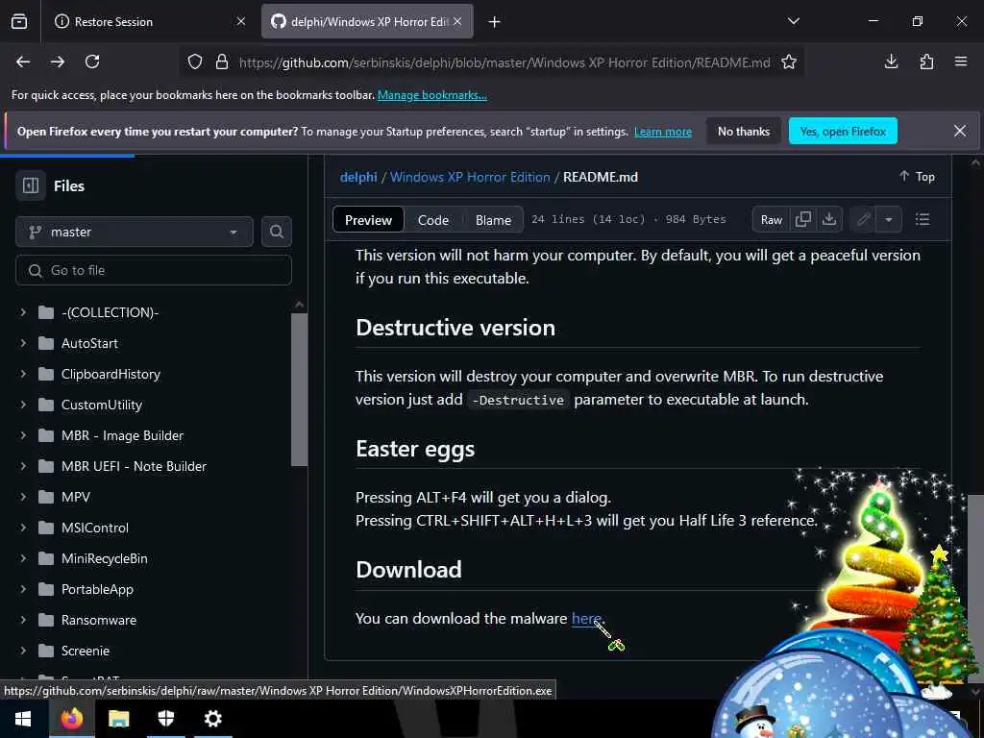The height and width of the screenshot is (738, 984).
Task: Open File Explorer from the taskbar
Action: point(118,719)
